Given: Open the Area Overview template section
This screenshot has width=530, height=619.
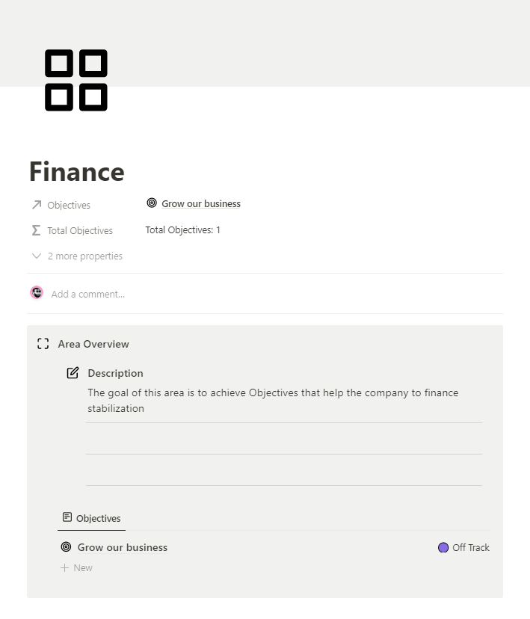Looking at the screenshot, I should 93,344.
